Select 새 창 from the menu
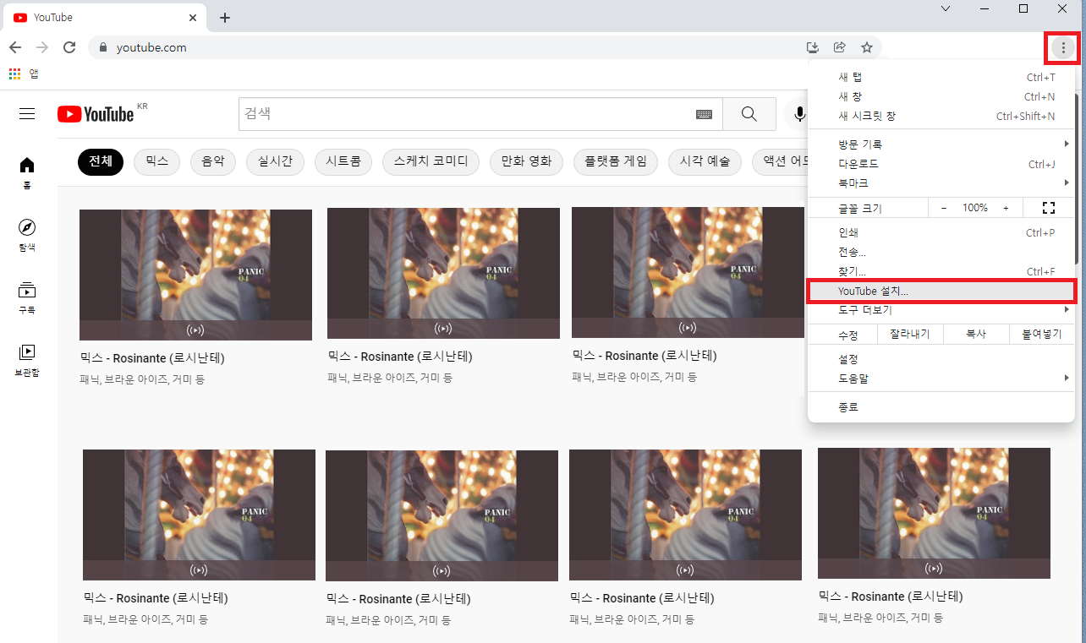The image size is (1086, 643). pos(941,97)
